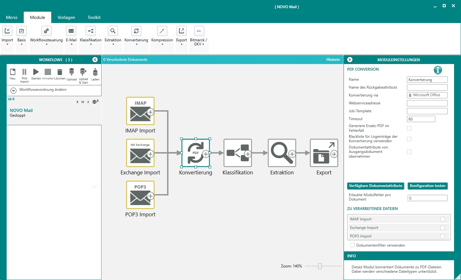Click the Name des Rückgabeattributs field
461x280 pixels.
pos(427,87)
